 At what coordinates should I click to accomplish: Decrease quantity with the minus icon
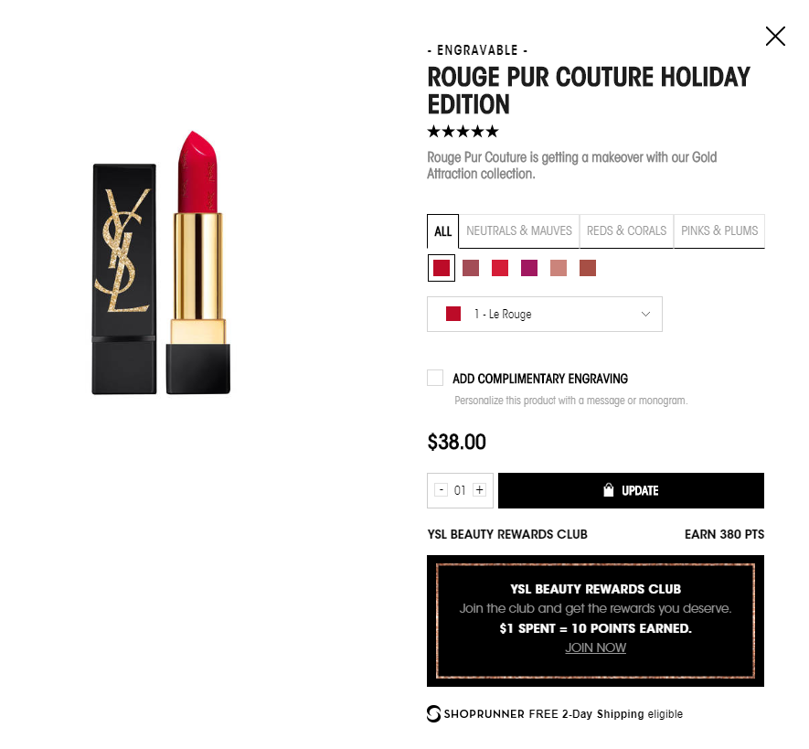click(x=442, y=490)
